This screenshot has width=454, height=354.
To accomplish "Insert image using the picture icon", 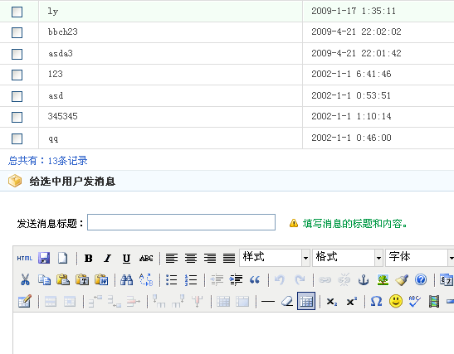I will tap(383, 279).
